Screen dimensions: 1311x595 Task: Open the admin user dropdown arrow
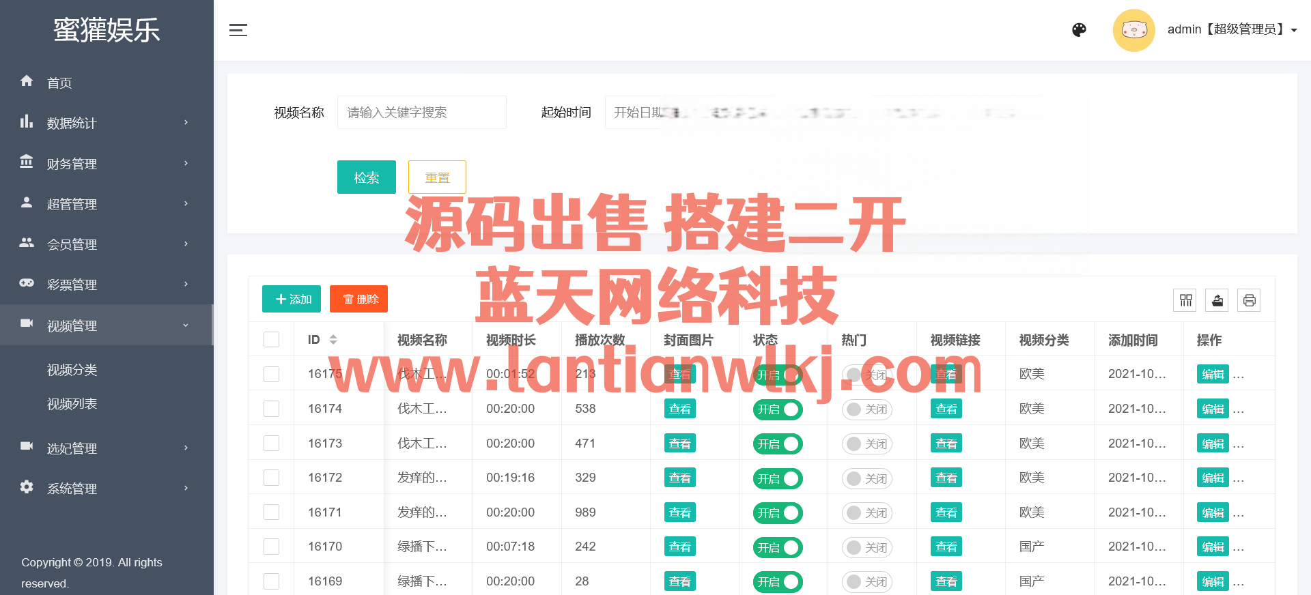click(x=1294, y=31)
